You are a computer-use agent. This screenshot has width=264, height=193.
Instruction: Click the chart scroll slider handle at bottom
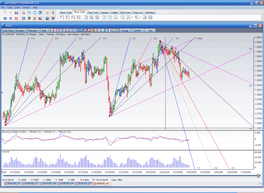[259, 176]
